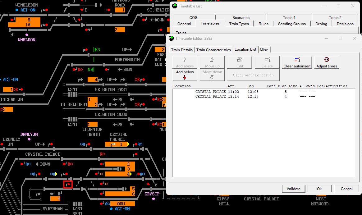Click the Pos/Activities column header
This screenshot has width=362, height=215.
pyautogui.click(x=332, y=86)
